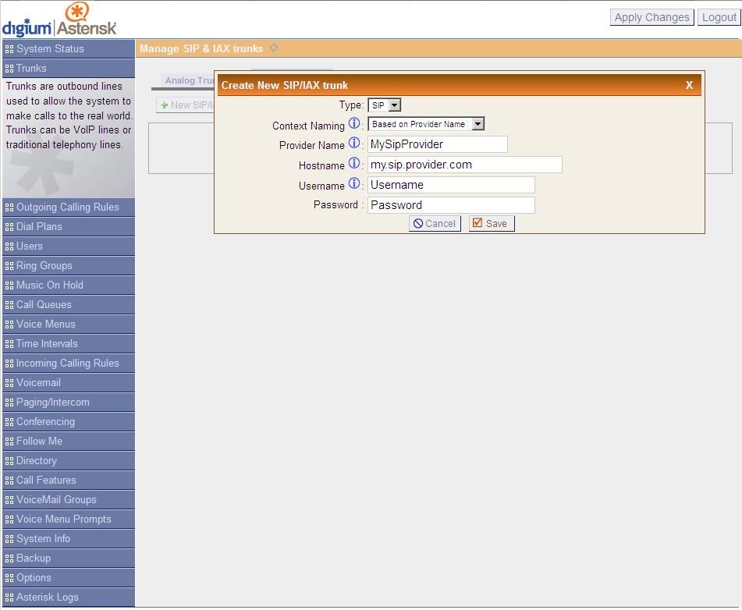The width and height of the screenshot is (742, 610).
Task: Click the refresh icon beside Manage SIP & IAX trunks
Action: (274, 48)
